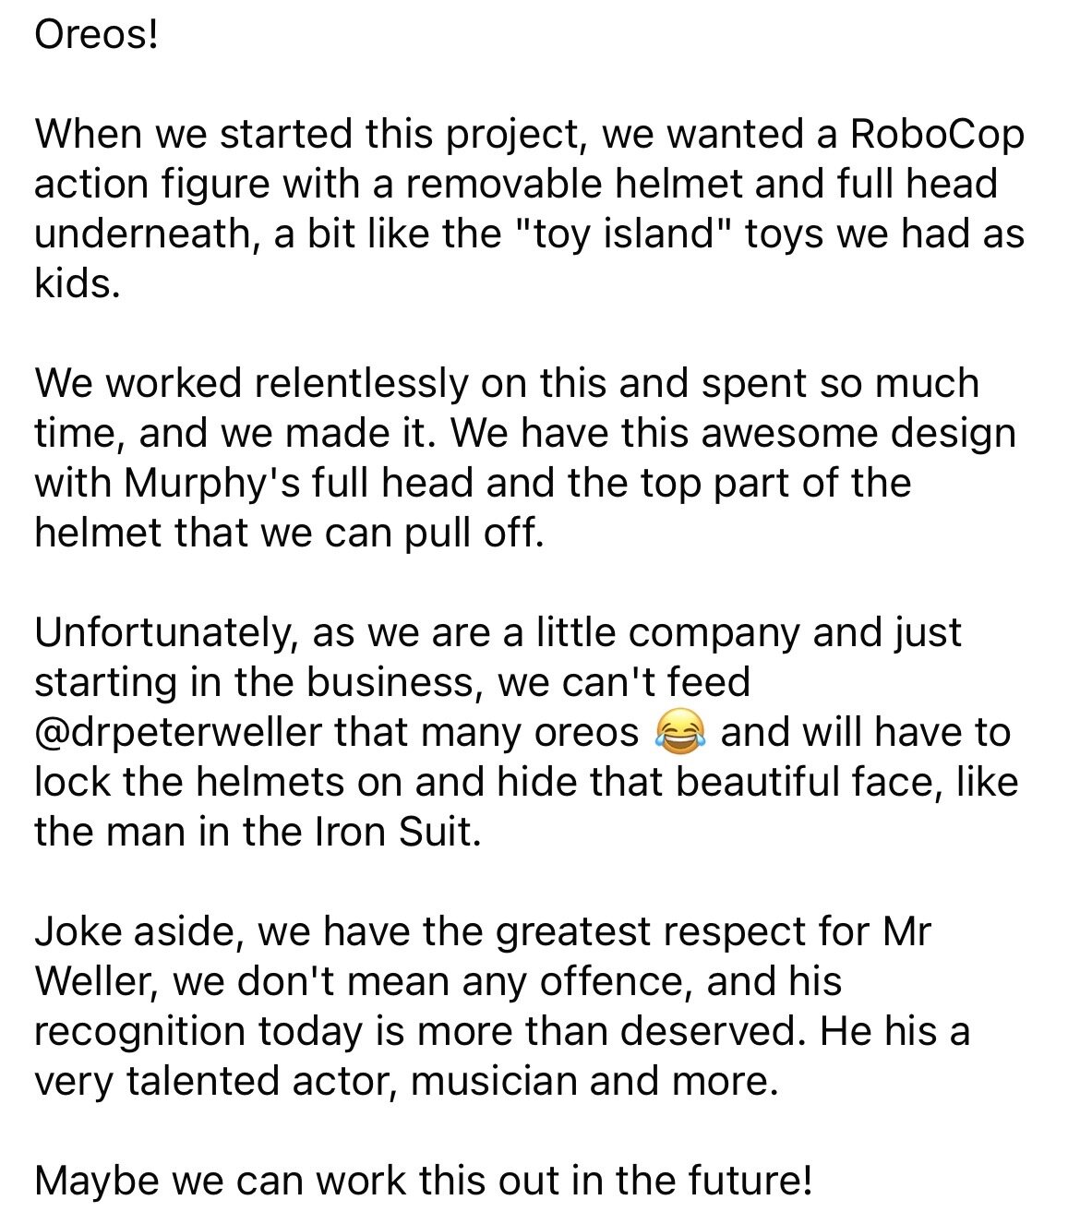Click the words "awesome design"
Image resolution: width=1080 pixels, height=1224 pixels.
[851, 433]
